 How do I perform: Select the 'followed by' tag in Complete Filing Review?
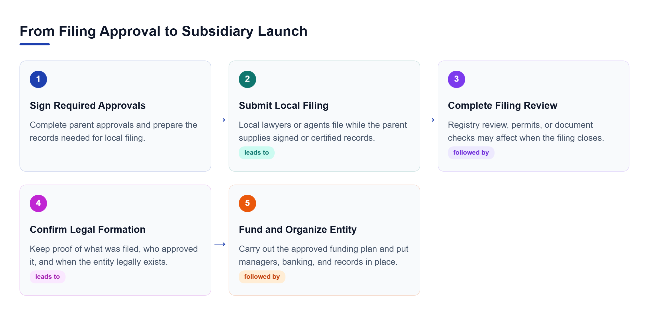471,153
